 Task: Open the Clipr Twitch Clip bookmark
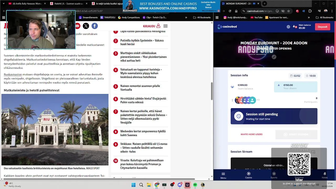[155, 17]
